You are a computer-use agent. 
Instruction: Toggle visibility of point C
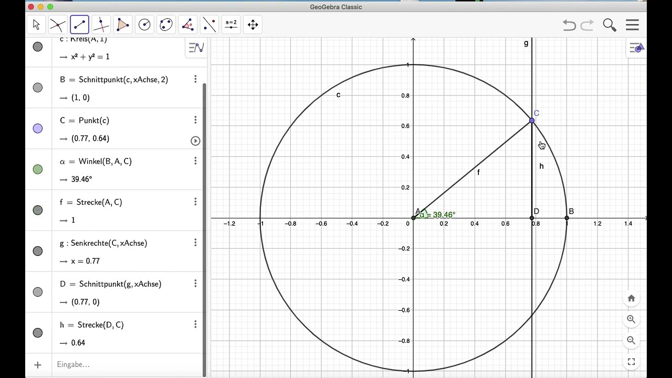38,129
